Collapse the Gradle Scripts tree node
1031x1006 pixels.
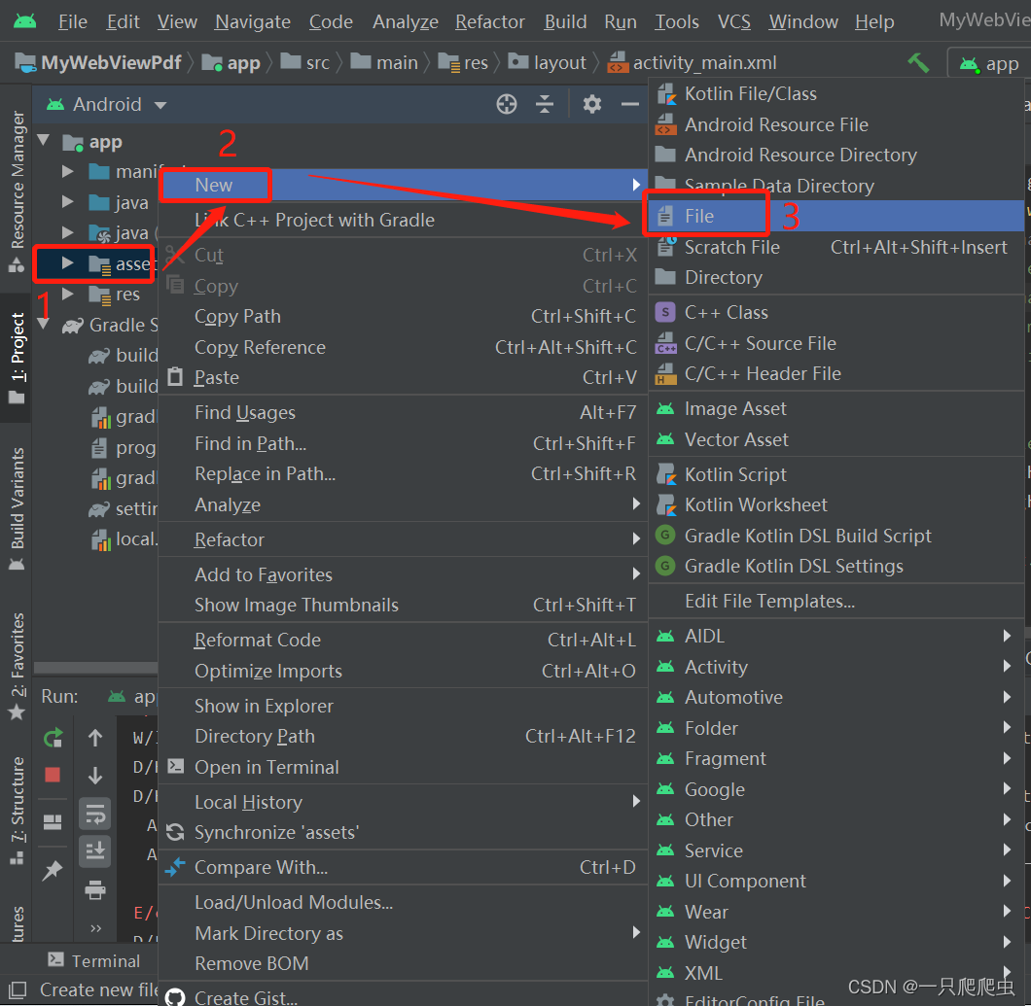[x=44, y=324]
